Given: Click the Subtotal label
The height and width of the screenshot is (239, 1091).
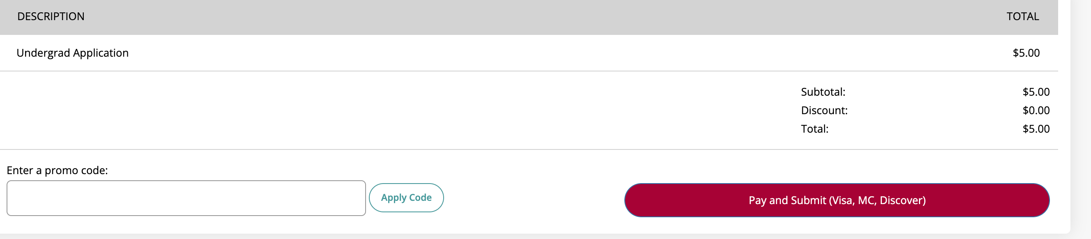Looking at the screenshot, I should click(822, 92).
